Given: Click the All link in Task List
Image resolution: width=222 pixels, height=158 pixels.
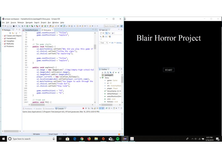Looking at the screenshot, I should pos(112,43).
